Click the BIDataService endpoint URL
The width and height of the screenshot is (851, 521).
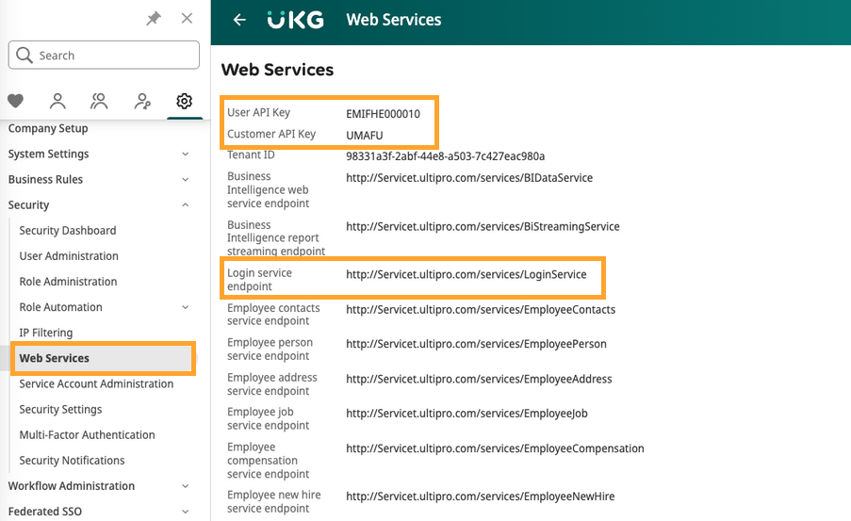pyautogui.click(x=469, y=178)
